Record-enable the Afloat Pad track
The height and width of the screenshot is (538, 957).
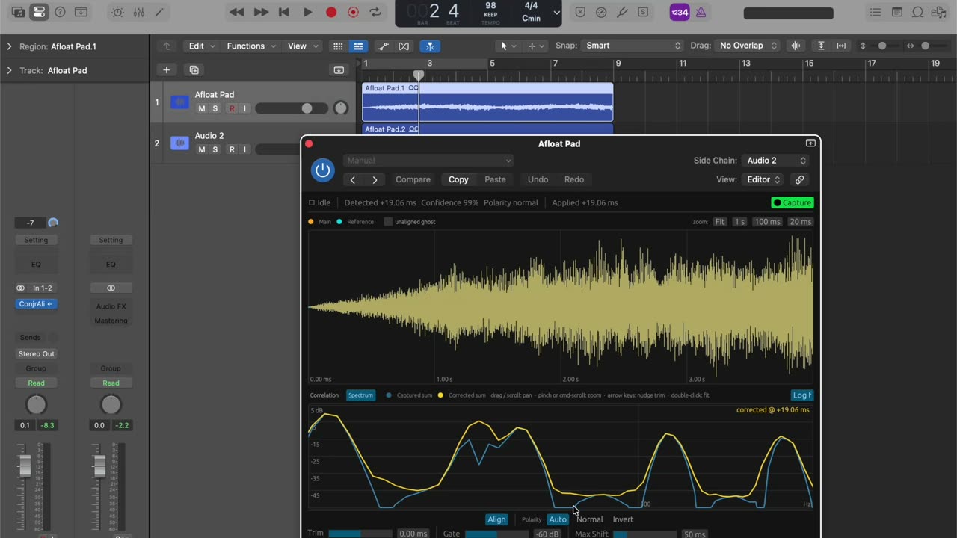tap(231, 108)
